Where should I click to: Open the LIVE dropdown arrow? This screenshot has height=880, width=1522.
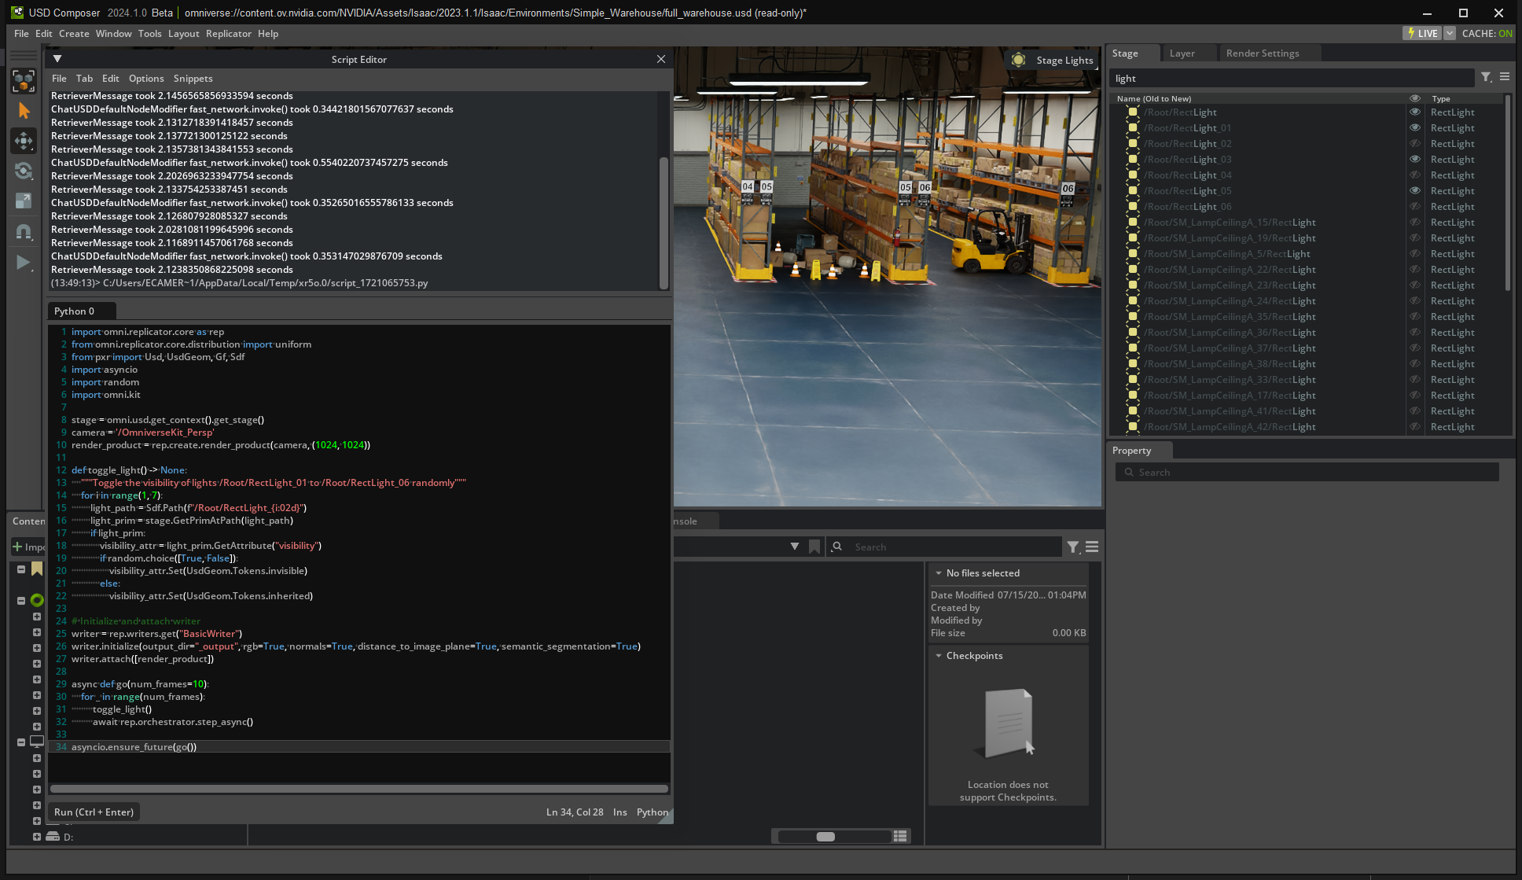(x=1449, y=33)
